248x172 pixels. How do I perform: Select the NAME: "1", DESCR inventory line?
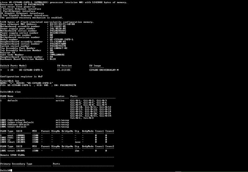[x=27, y=83]
